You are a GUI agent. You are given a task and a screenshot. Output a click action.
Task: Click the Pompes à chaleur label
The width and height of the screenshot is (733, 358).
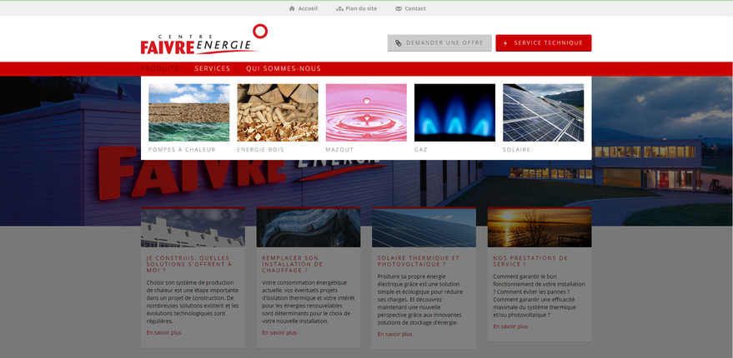pyautogui.click(x=182, y=150)
